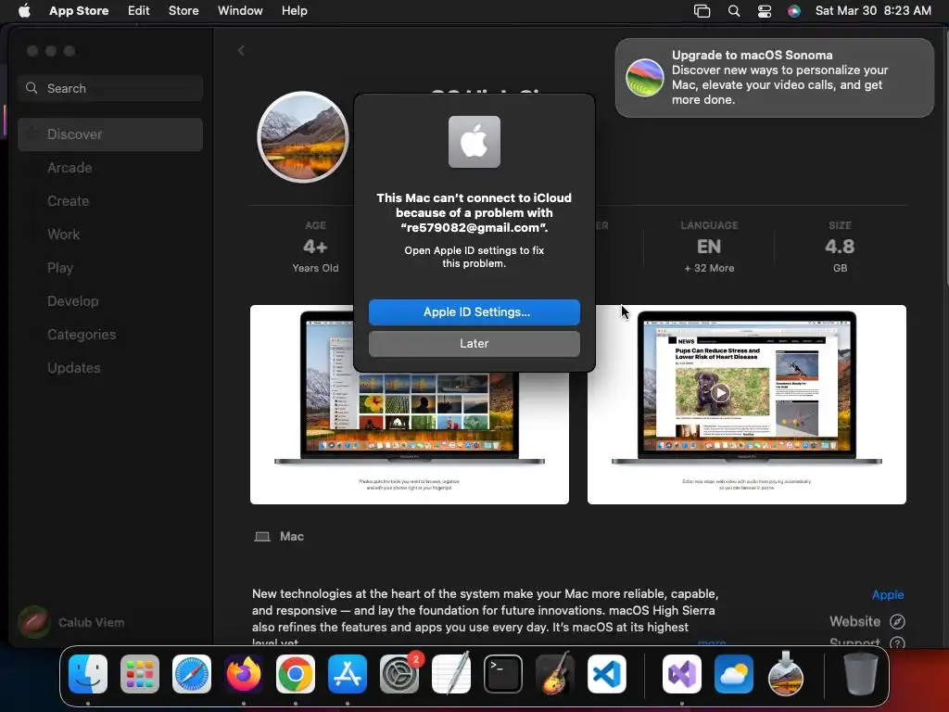
Task: Click the Apple logo in dialog
Action: click(x=474, y=142)
